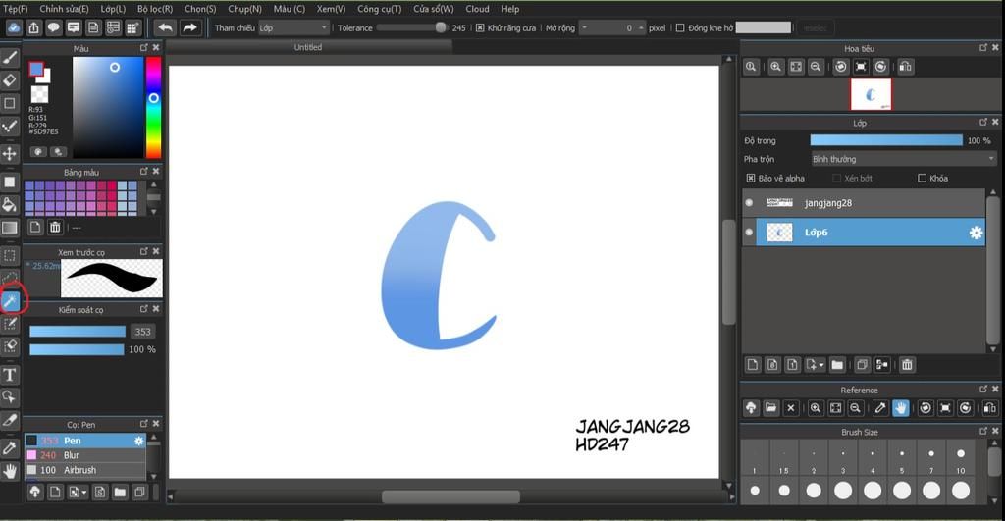Enable the Khóa layer lock checkbox
1005x521 pixels.
[922, 179]
